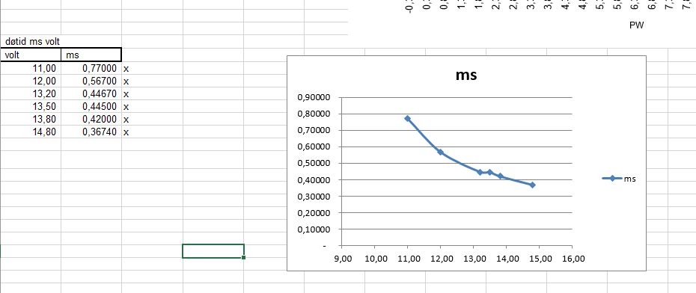Select the cell with value 12,00
Screen dimensions: 696x293
pyautogui.click(x=31, y=81)
